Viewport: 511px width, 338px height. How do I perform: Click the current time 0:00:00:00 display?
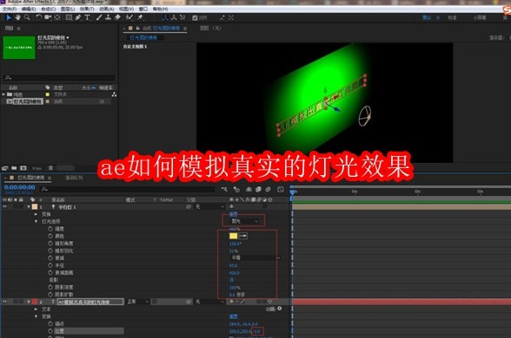click(19, 187)
